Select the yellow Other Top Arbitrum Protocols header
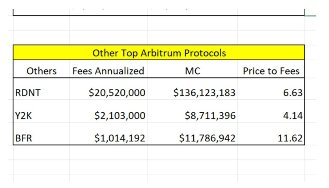 tap(159, 52)
